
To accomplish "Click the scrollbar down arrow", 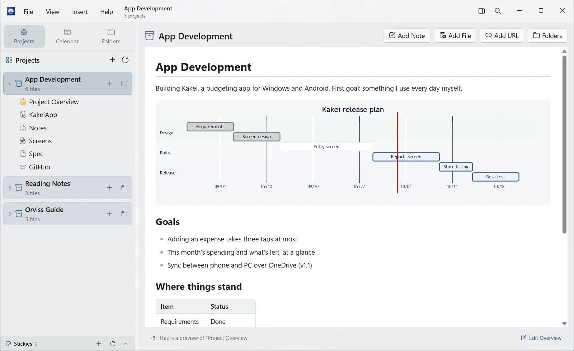I will (564, 324).
